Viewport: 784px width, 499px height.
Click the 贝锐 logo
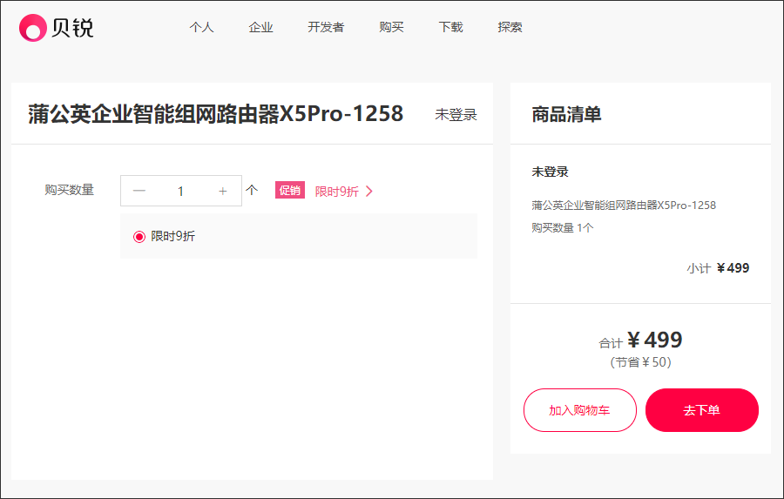56,28
